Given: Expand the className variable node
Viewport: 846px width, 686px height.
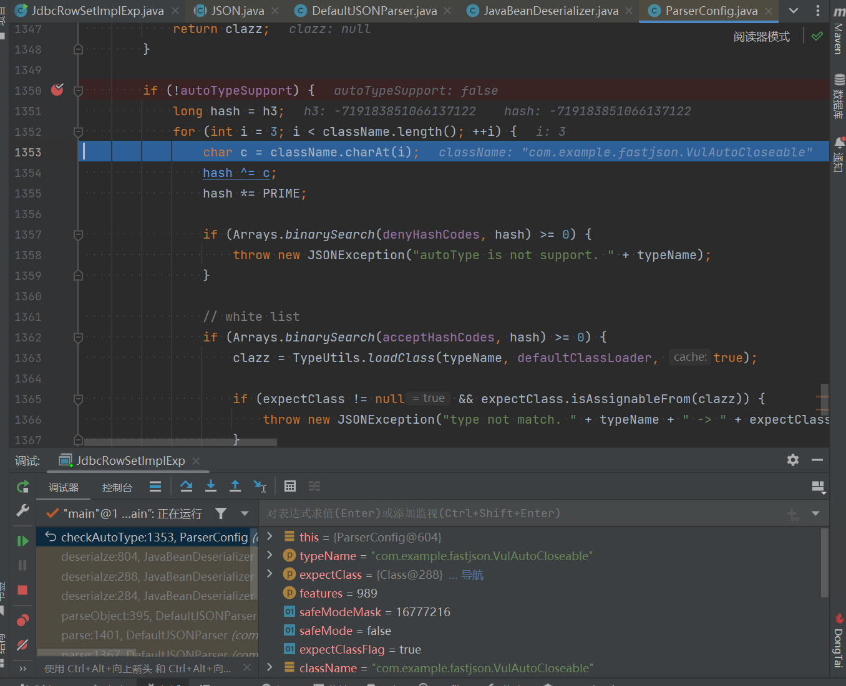Looking at the screenshot, I should [x=270, y=667].
